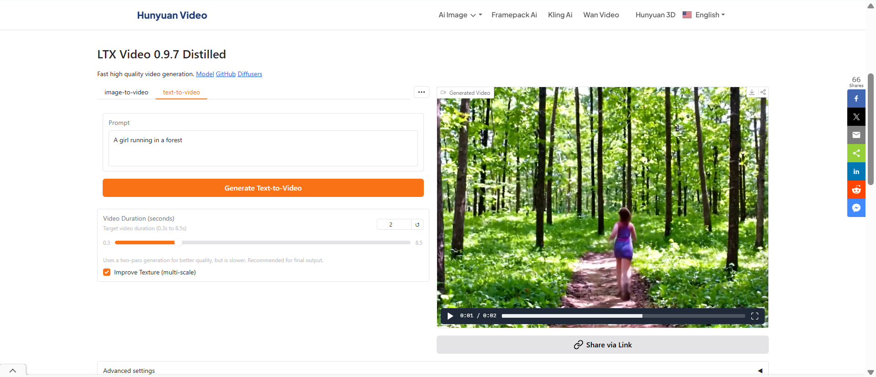Click the 0:01 / 0:02 time readout
The height and width of the screenshot is (377, 876).
[478, 316]
